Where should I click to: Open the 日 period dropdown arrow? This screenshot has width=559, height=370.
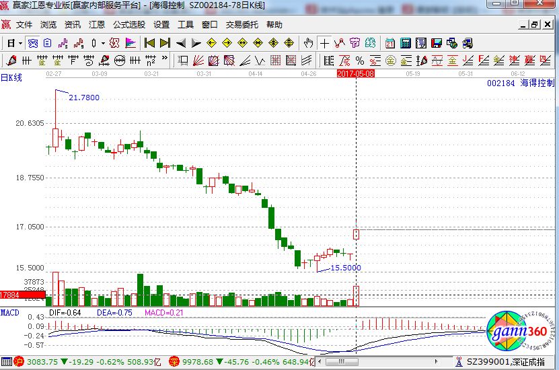coord(21,43)
